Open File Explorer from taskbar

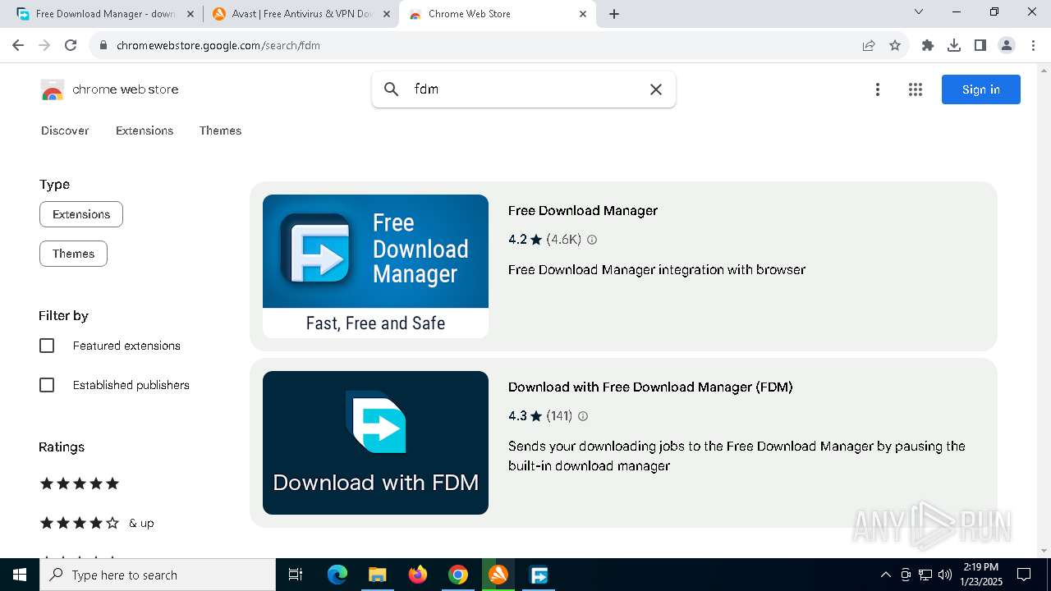click(x=377, y=575)
